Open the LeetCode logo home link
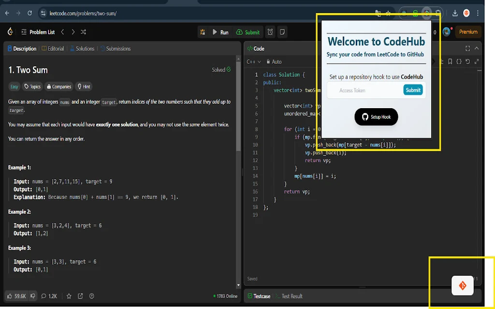The width and height of the screenshot is (495, 309). coord(10,31)
